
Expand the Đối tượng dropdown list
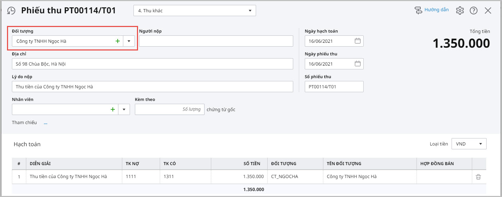point(129,41)
